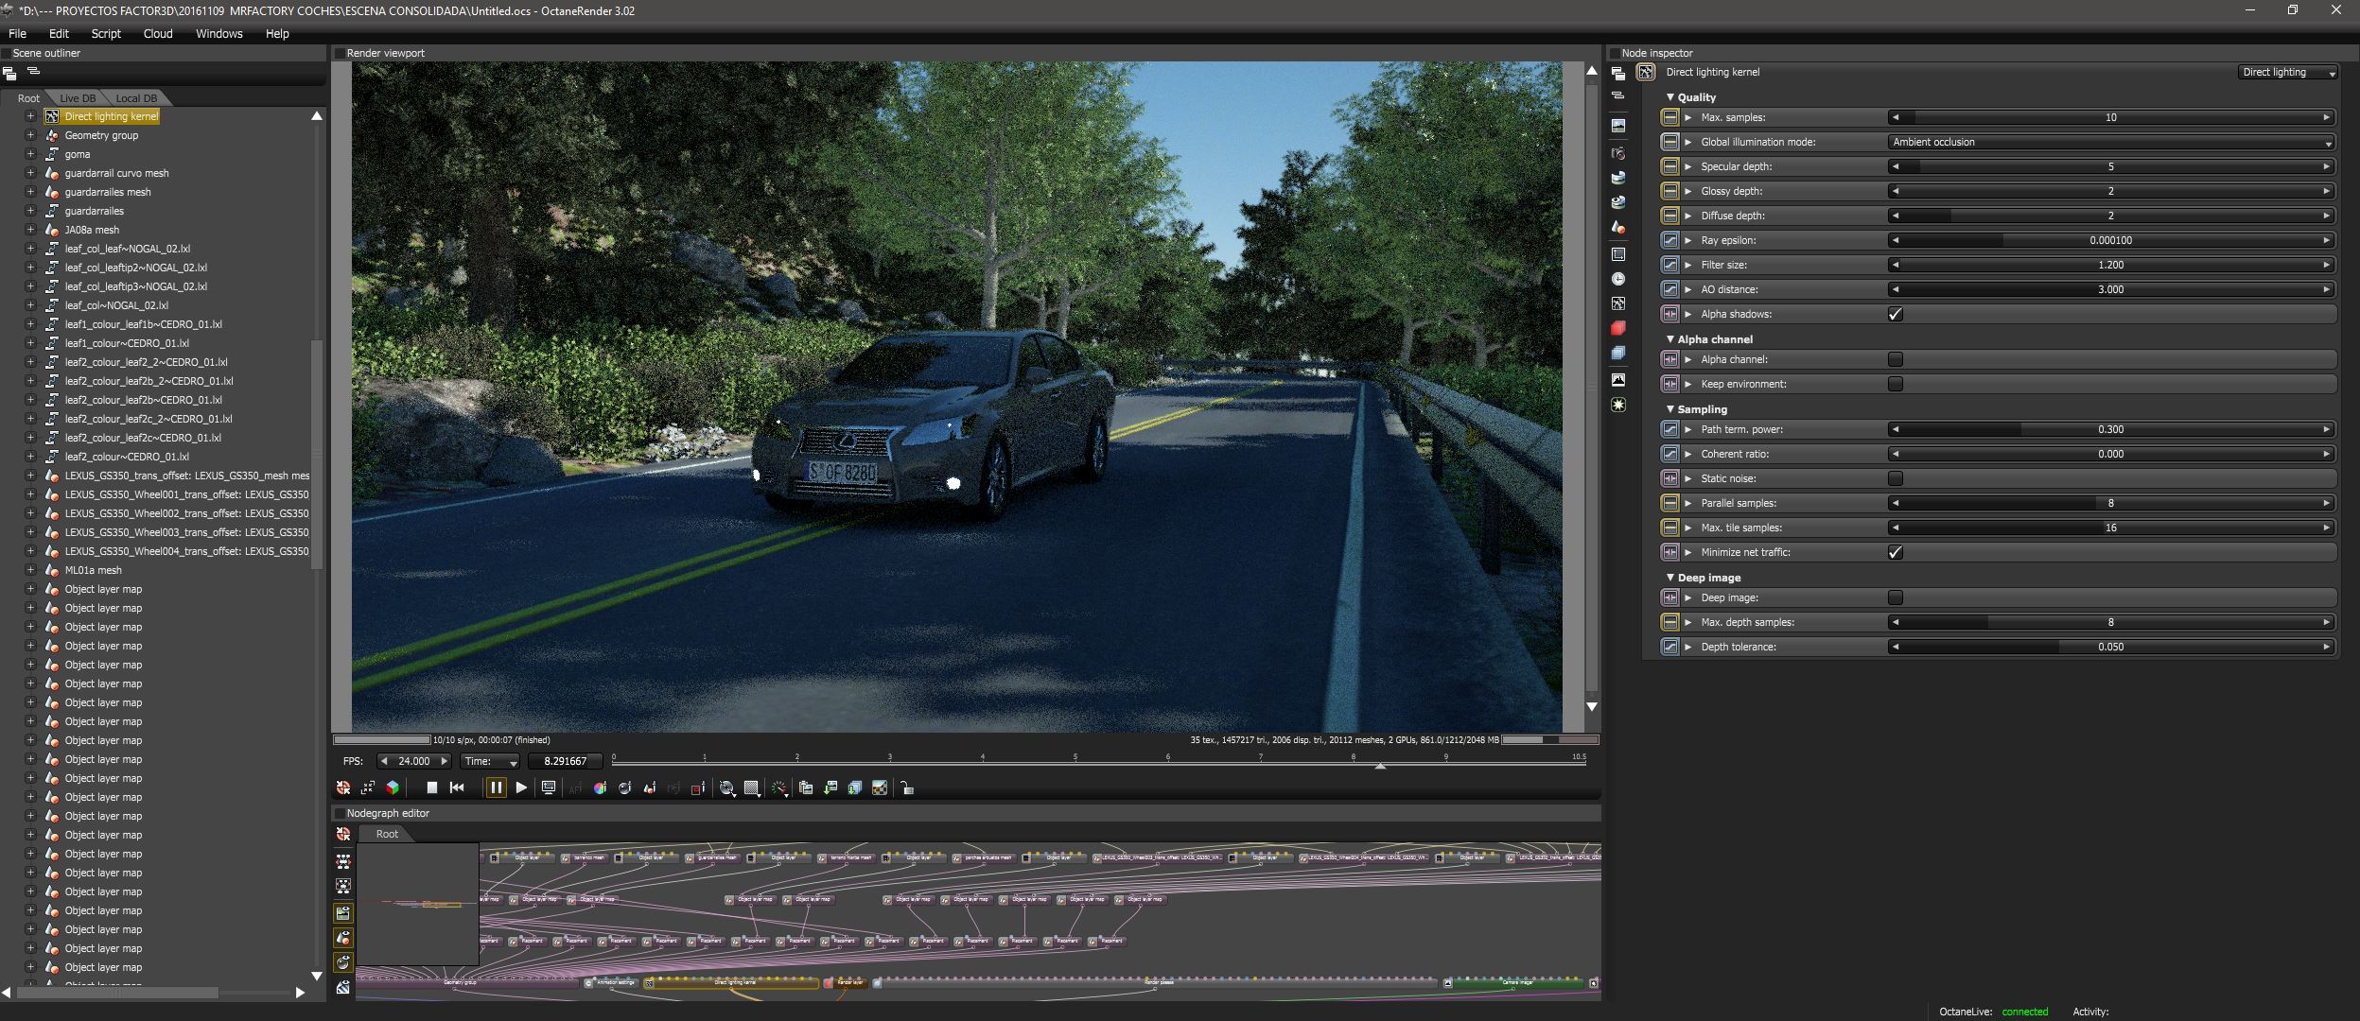The image size is (2360, 1021).
Task: Open the Script menu
Action: coord(106,33)
